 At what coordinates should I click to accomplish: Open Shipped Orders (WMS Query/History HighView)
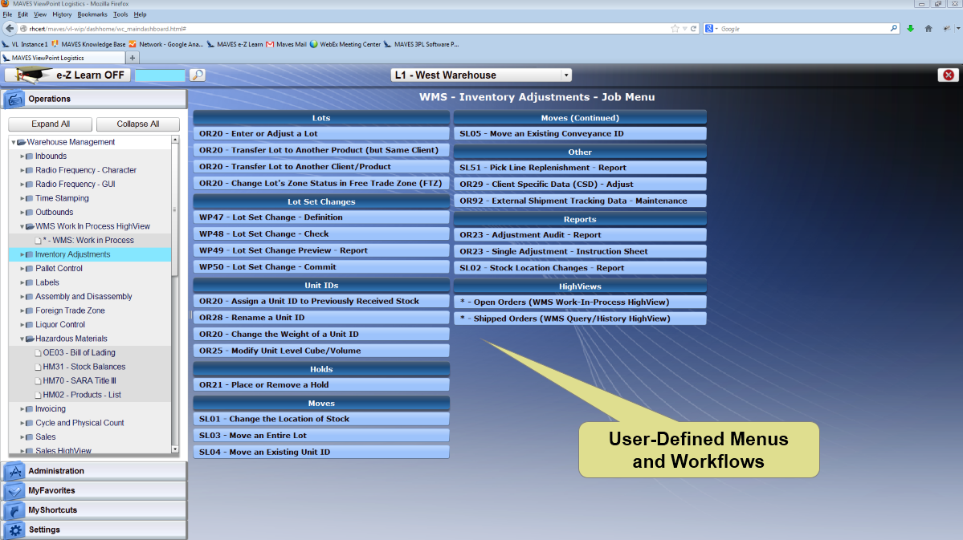click(580, 319)
